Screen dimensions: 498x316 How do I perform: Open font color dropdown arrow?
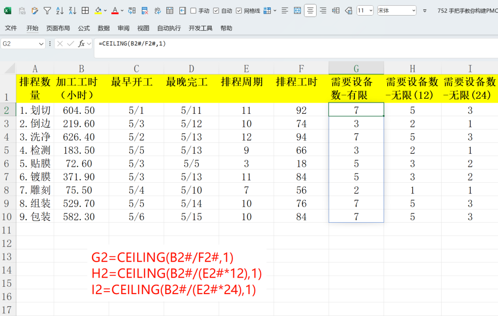pos(122,11)
